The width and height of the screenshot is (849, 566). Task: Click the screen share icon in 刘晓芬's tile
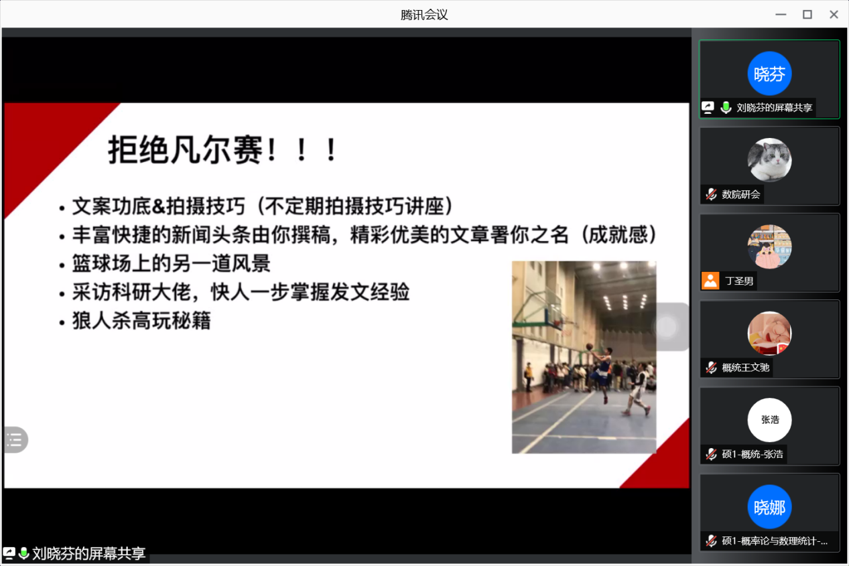coord(708,107)
